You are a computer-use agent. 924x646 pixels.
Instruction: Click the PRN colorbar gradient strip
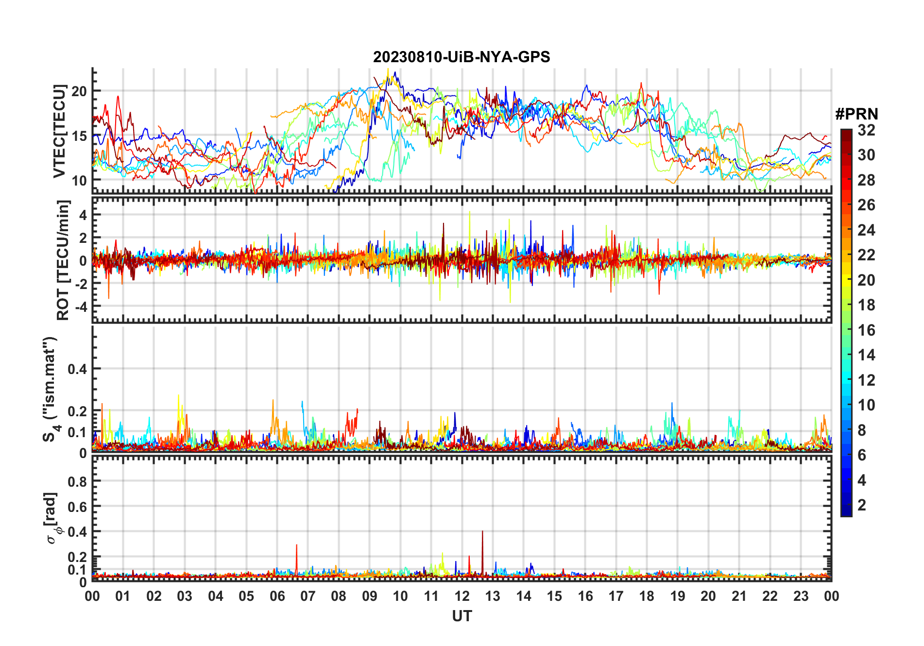846,323
